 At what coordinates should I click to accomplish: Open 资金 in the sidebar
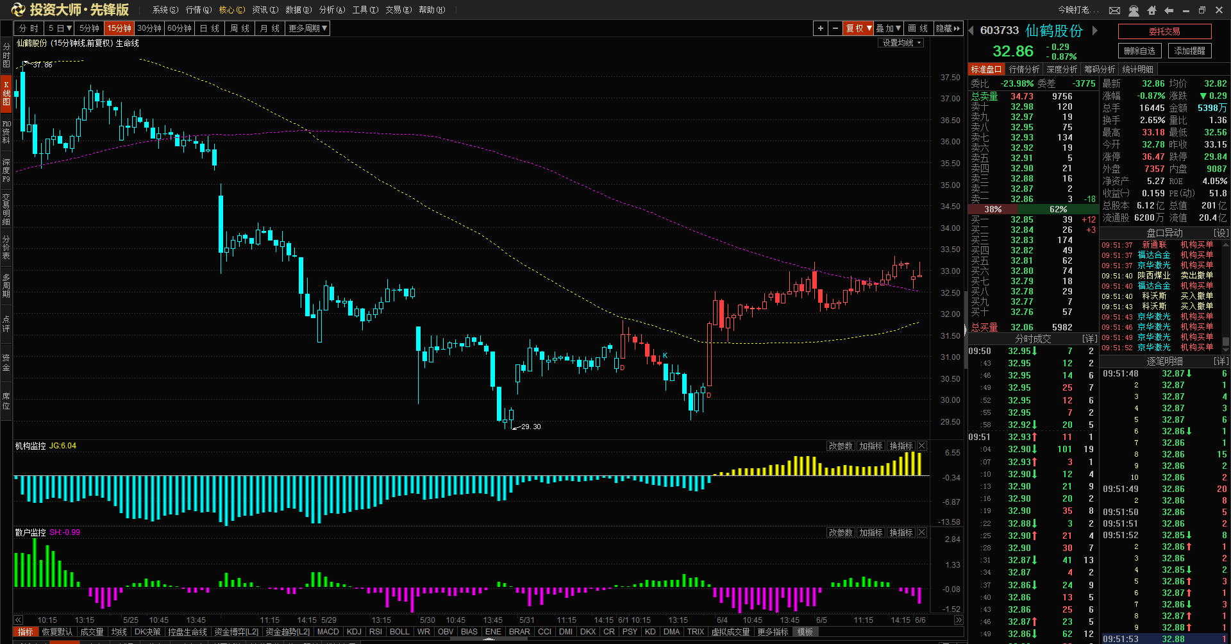pyautogui.click(x=6, y=362)
